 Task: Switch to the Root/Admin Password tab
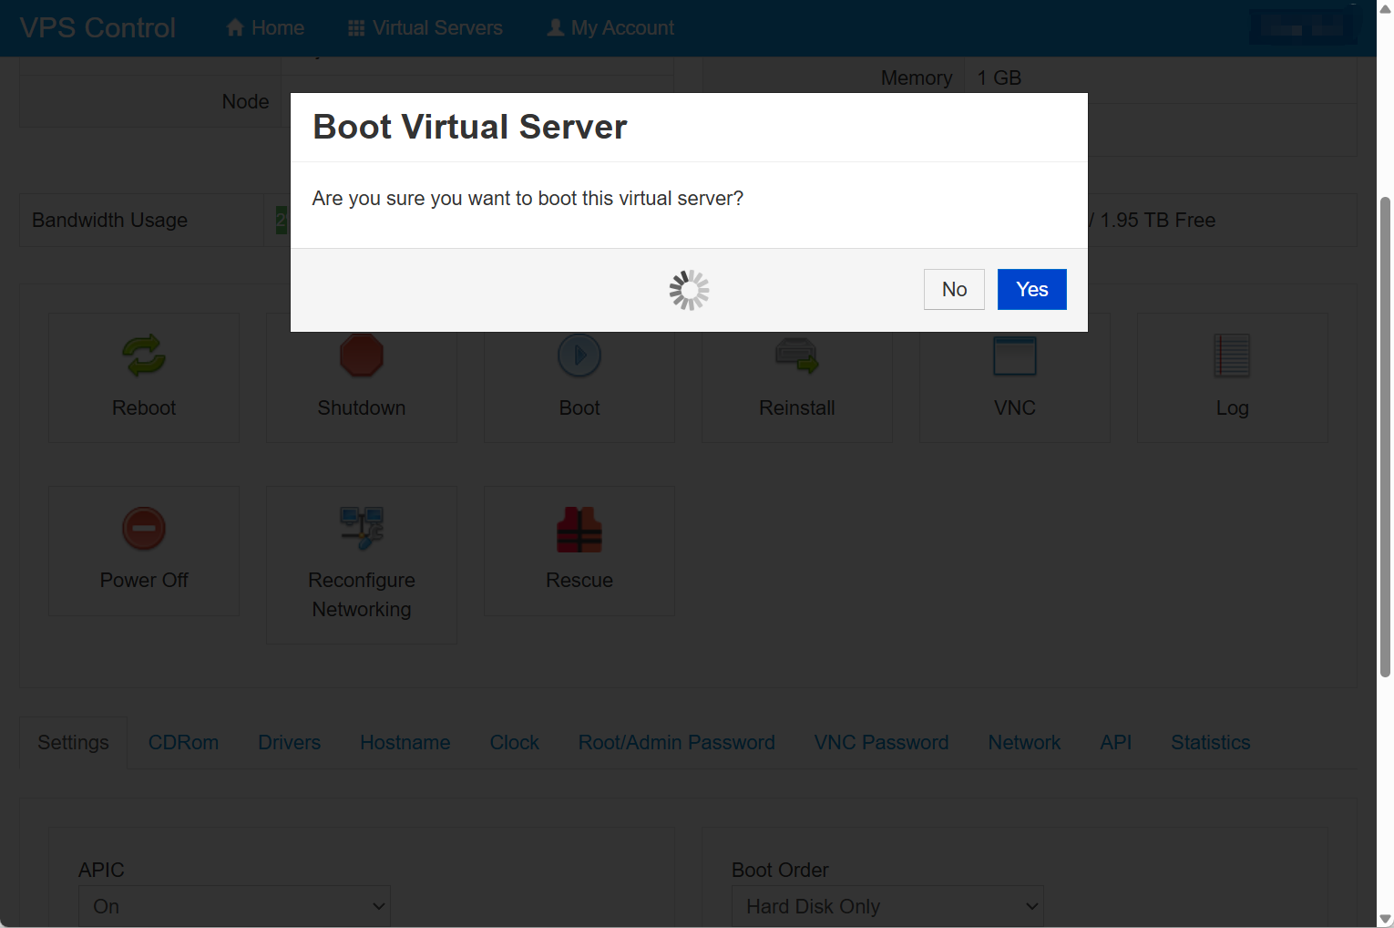tap(676, 742)
